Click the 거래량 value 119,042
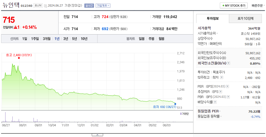266x137 pixels. 170,17
